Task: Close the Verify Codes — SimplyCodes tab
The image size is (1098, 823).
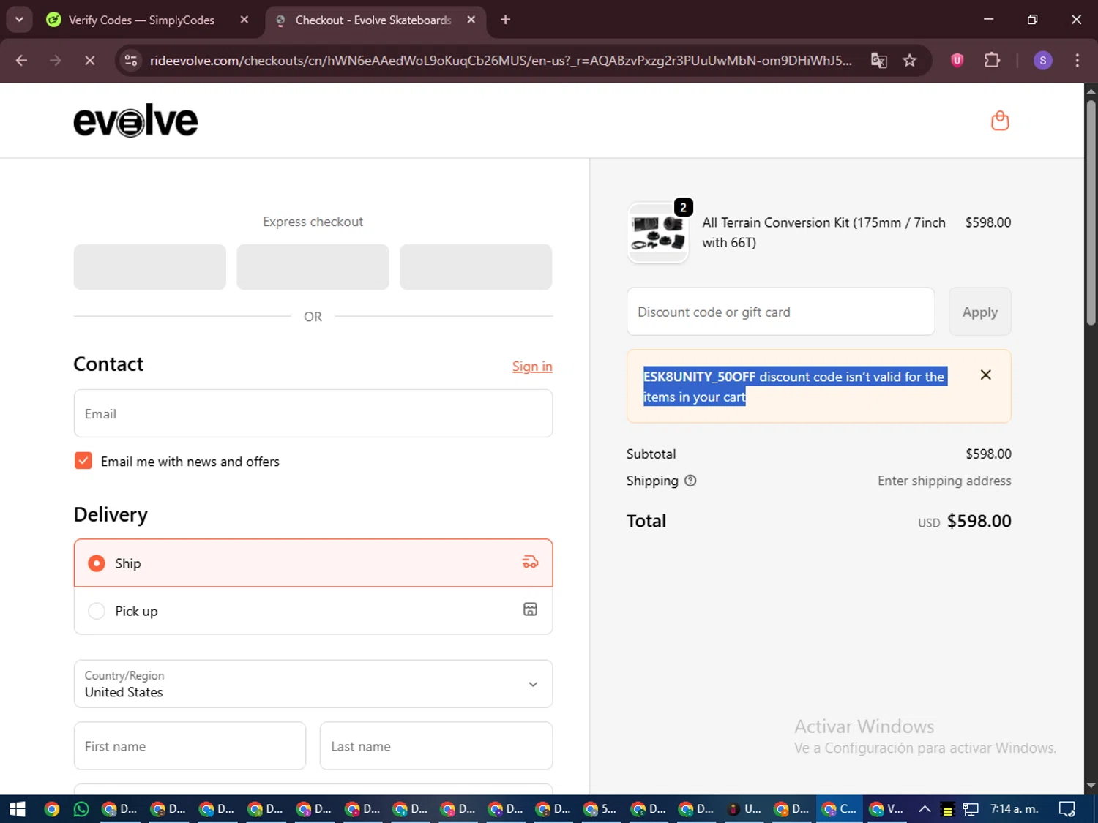Action: coord(244,20)
